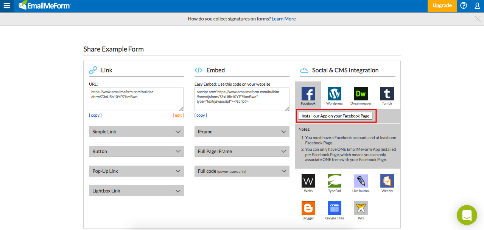484x230 pixels.
Task: Expand the Full code power-users section
Action: (242, 171)
